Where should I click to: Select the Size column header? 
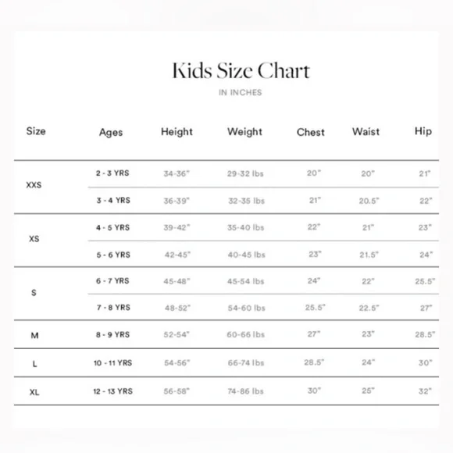(36, 131)
